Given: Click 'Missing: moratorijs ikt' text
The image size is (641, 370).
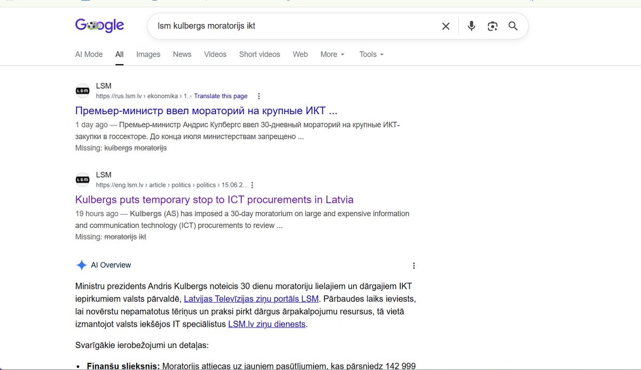Looking at the screenshot, I should tap(111, 237).
